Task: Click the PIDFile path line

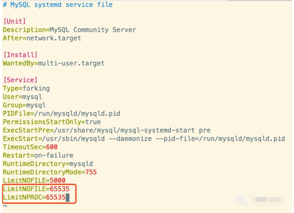Action: (x=61, y=114)
